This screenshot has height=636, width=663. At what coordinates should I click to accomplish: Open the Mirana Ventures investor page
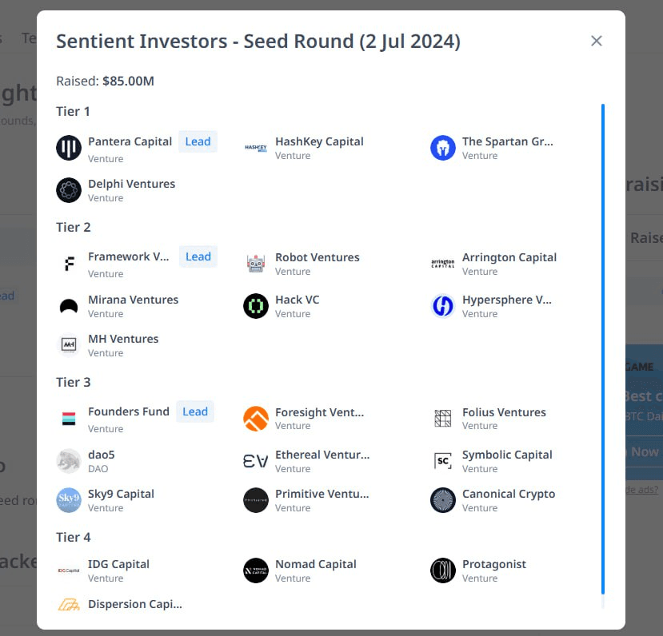(x=134, y=300)
